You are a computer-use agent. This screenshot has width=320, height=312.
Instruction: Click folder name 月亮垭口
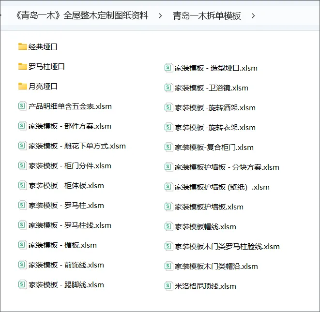pos(43,87)
